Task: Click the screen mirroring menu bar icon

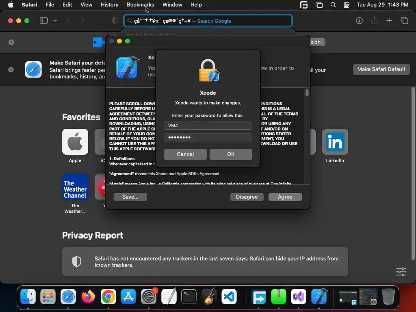Action: tap(319, 5)
